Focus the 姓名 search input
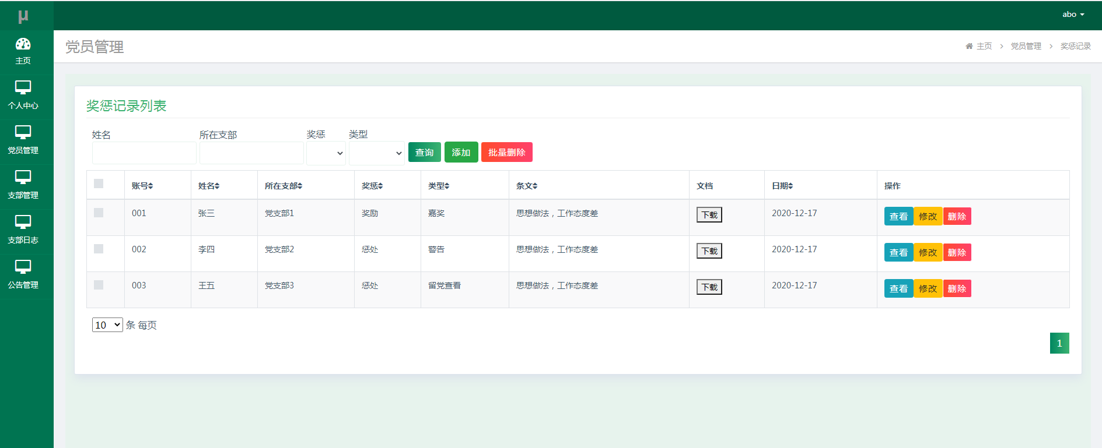The height and width of the screenshot is (448, 1102). click(x=144, y=153)
